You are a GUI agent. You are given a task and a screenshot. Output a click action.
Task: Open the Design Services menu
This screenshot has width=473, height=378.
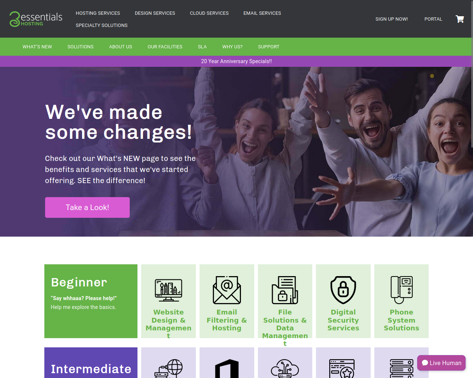pos(155,13)
